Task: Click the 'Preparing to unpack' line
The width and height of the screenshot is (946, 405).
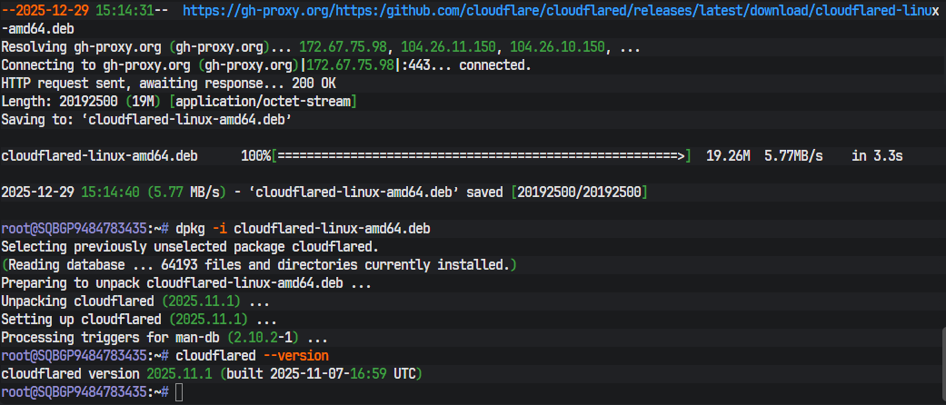Action: point(186,282)
